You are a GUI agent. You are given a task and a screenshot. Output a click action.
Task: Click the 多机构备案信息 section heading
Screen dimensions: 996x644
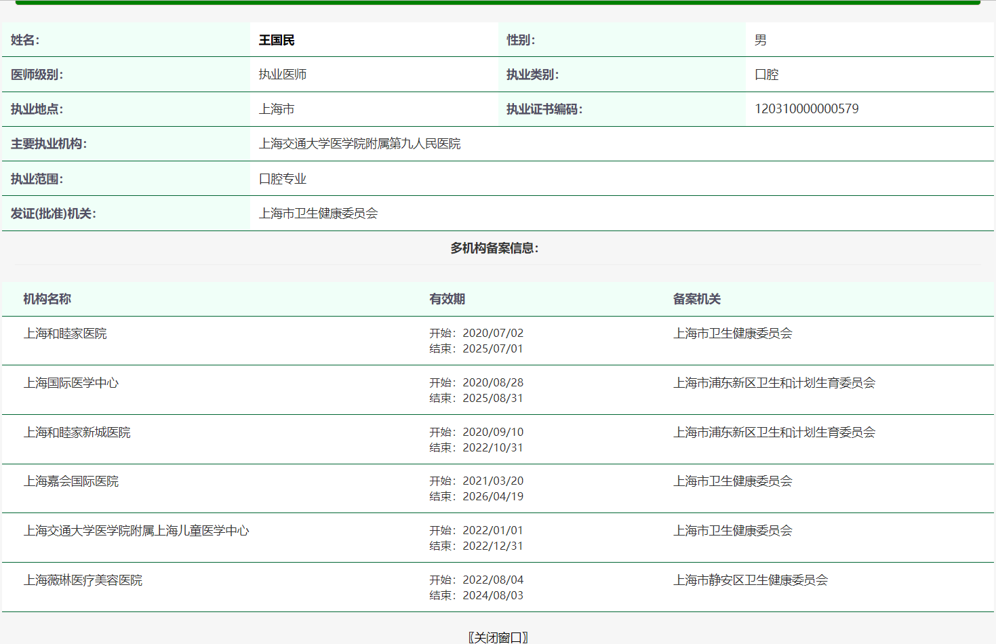click(495, 248)
